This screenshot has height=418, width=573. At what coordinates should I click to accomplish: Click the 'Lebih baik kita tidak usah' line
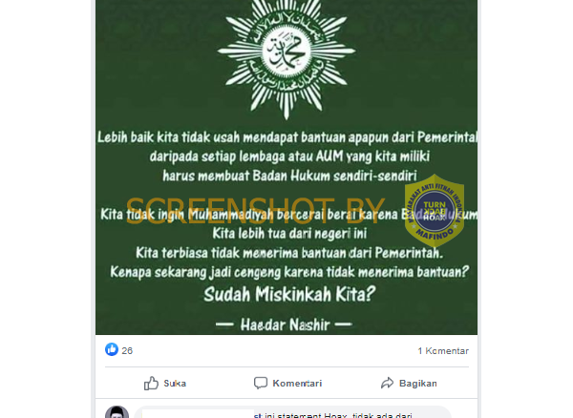pos(287,137)
